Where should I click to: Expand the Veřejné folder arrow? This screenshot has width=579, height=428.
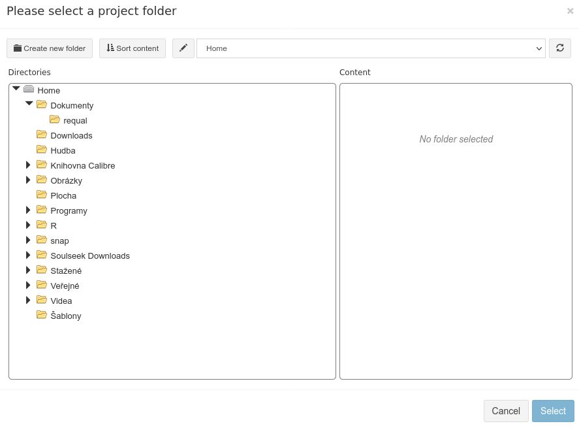click(28, 285)
